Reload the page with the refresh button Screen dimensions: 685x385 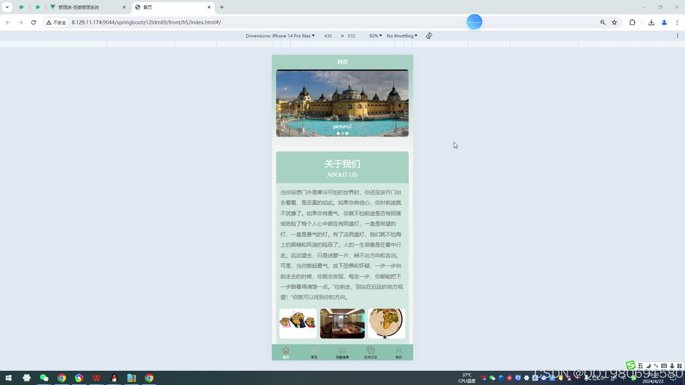[x=34, y=22]
